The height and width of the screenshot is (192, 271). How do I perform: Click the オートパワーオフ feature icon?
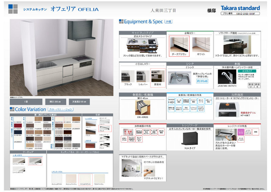(139, 139)
